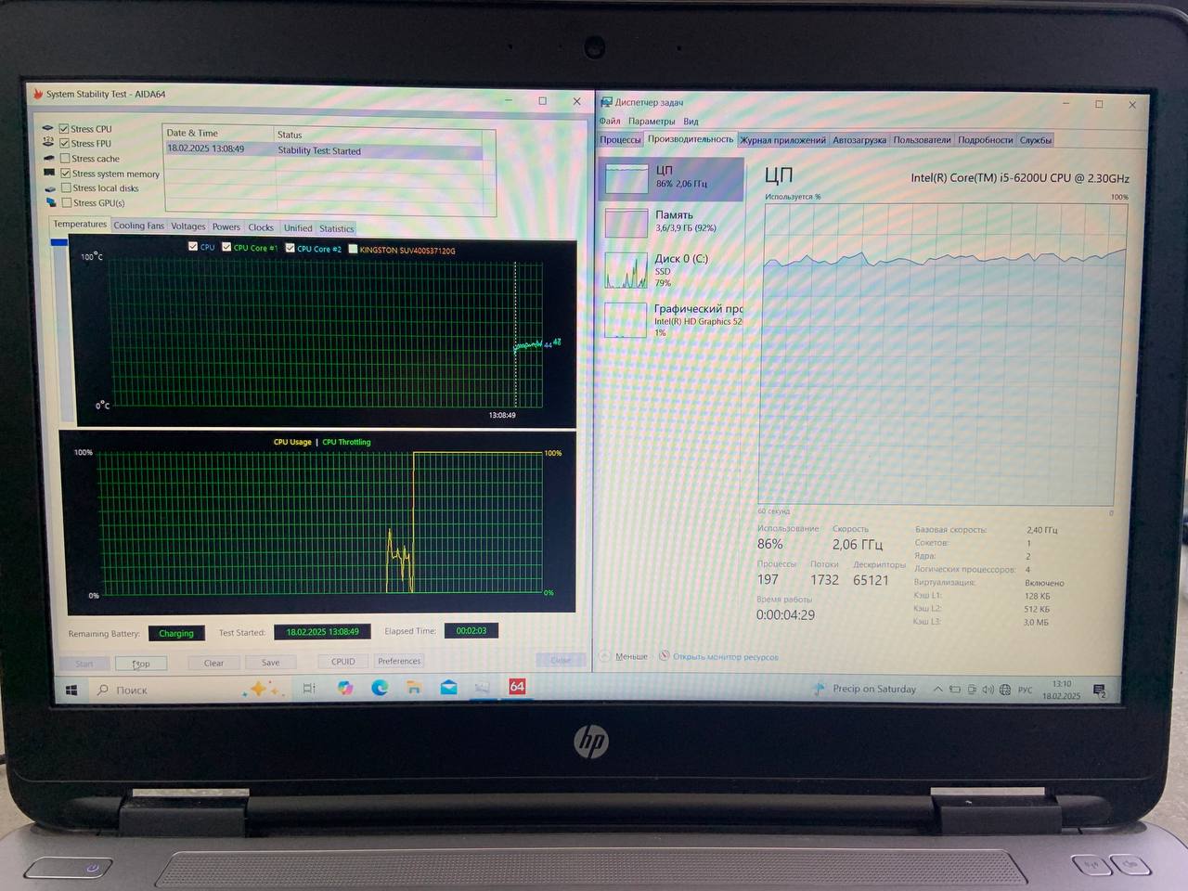This screenshot has width=1188, height=891.
Task: Click the disk icon beside Stress local disks
Action: pos(50,187)
